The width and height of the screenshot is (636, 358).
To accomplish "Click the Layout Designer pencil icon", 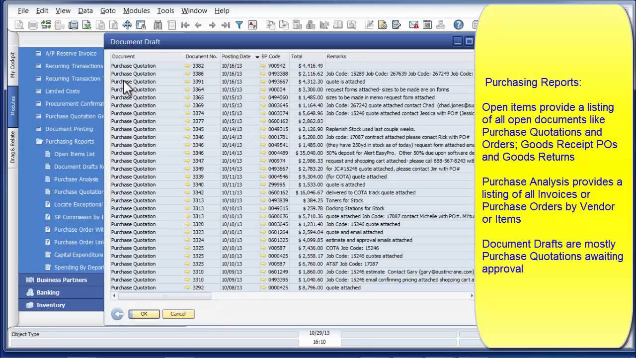I will [369, 25].
